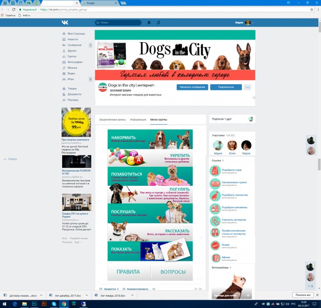Open the three-dots group actions menu
Image resolution: width=321 pixels, height=308 pixels.
248,87
